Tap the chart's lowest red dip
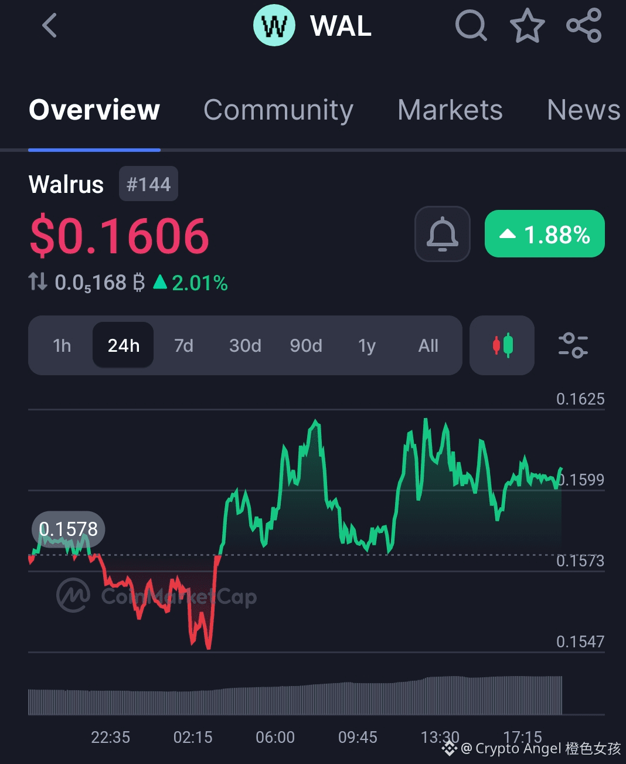626x764 pixels. (x=209, y=647)
